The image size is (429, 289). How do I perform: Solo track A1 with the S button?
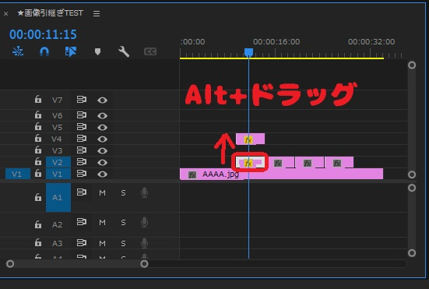[123, 193]
